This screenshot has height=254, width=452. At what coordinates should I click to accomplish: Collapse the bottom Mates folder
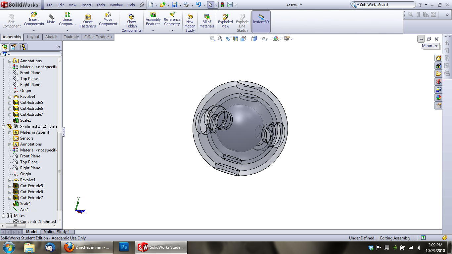click(x=4, y=216)
